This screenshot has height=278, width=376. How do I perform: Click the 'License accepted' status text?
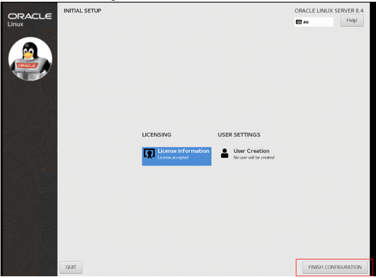click(x=173, y=157)
